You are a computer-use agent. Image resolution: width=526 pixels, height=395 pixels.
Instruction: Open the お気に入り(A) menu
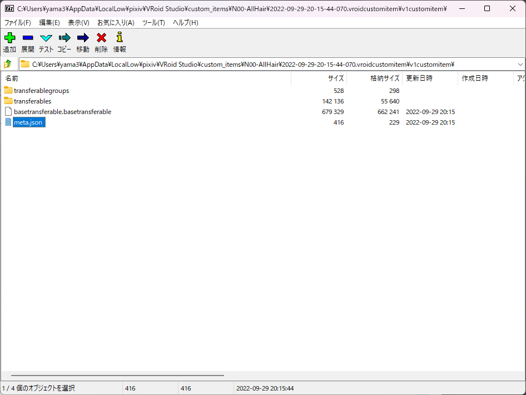click(116, 22)
